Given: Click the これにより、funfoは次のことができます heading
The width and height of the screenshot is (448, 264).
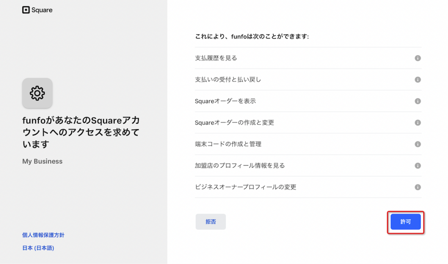Looking at the screenshot, I should [x=252, y=36].
